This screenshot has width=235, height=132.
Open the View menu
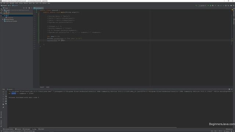pos(7,3)
